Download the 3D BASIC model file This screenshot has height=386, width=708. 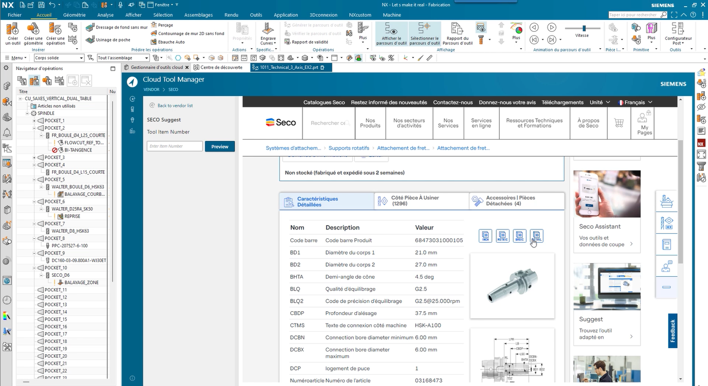click(520, 236)
